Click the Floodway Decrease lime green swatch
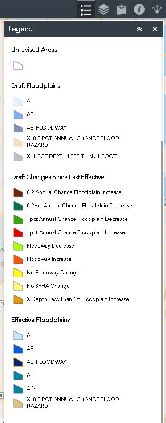166x423 pixels. (18, 246)
